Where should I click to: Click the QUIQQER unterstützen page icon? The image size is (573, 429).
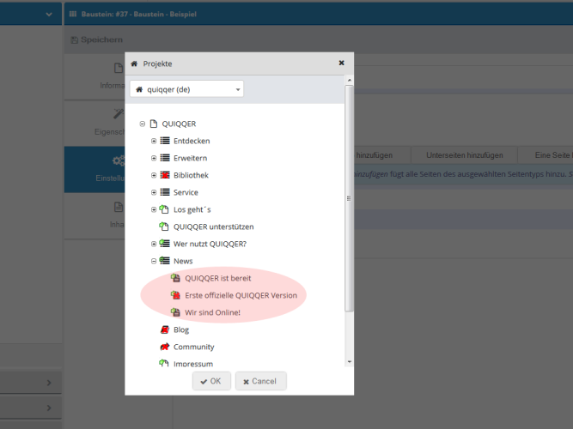(x=165, y=227)
